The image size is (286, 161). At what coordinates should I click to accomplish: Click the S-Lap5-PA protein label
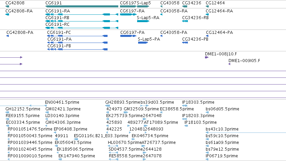pyautogui.click(x=149, y=39)
